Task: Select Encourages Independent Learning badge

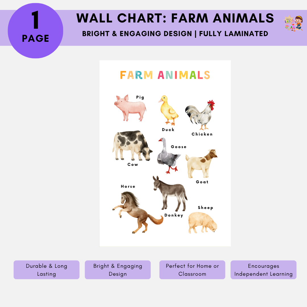Action: (264, 270)
